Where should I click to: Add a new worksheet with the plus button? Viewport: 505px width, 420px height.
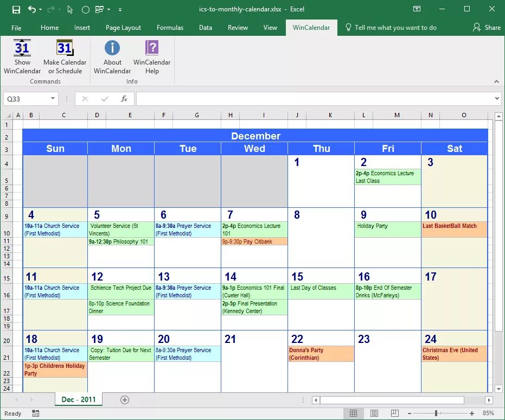click(124, 398)
